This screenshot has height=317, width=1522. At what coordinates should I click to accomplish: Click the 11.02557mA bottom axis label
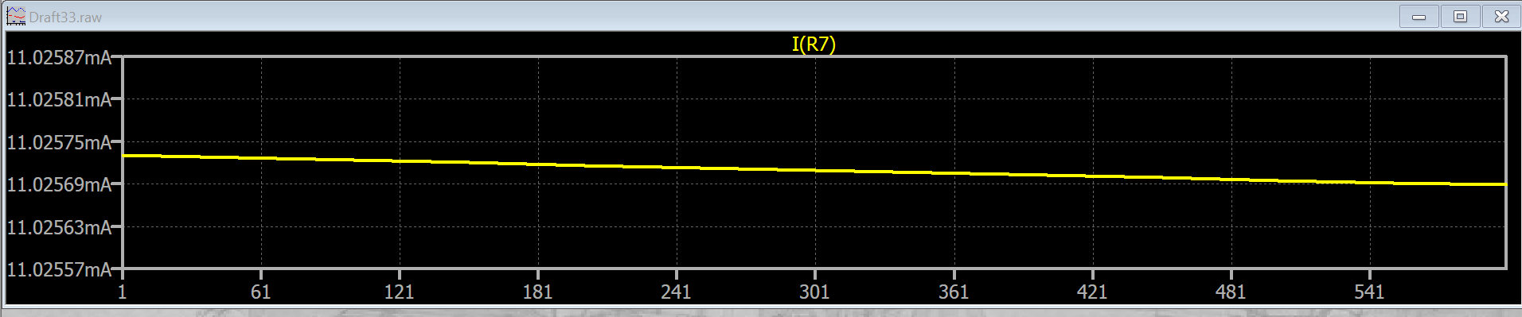point(59,269)
